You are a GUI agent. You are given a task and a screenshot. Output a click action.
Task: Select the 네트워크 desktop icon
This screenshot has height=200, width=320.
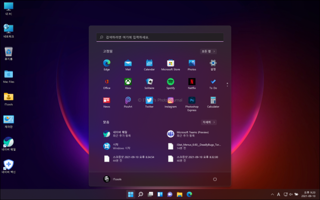pos(9,31)
